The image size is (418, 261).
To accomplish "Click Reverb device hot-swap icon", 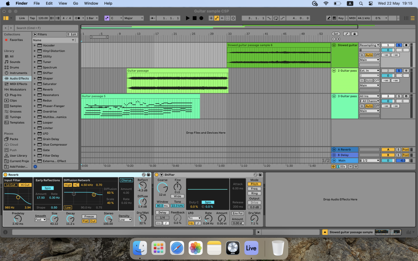I will point(144,175).
